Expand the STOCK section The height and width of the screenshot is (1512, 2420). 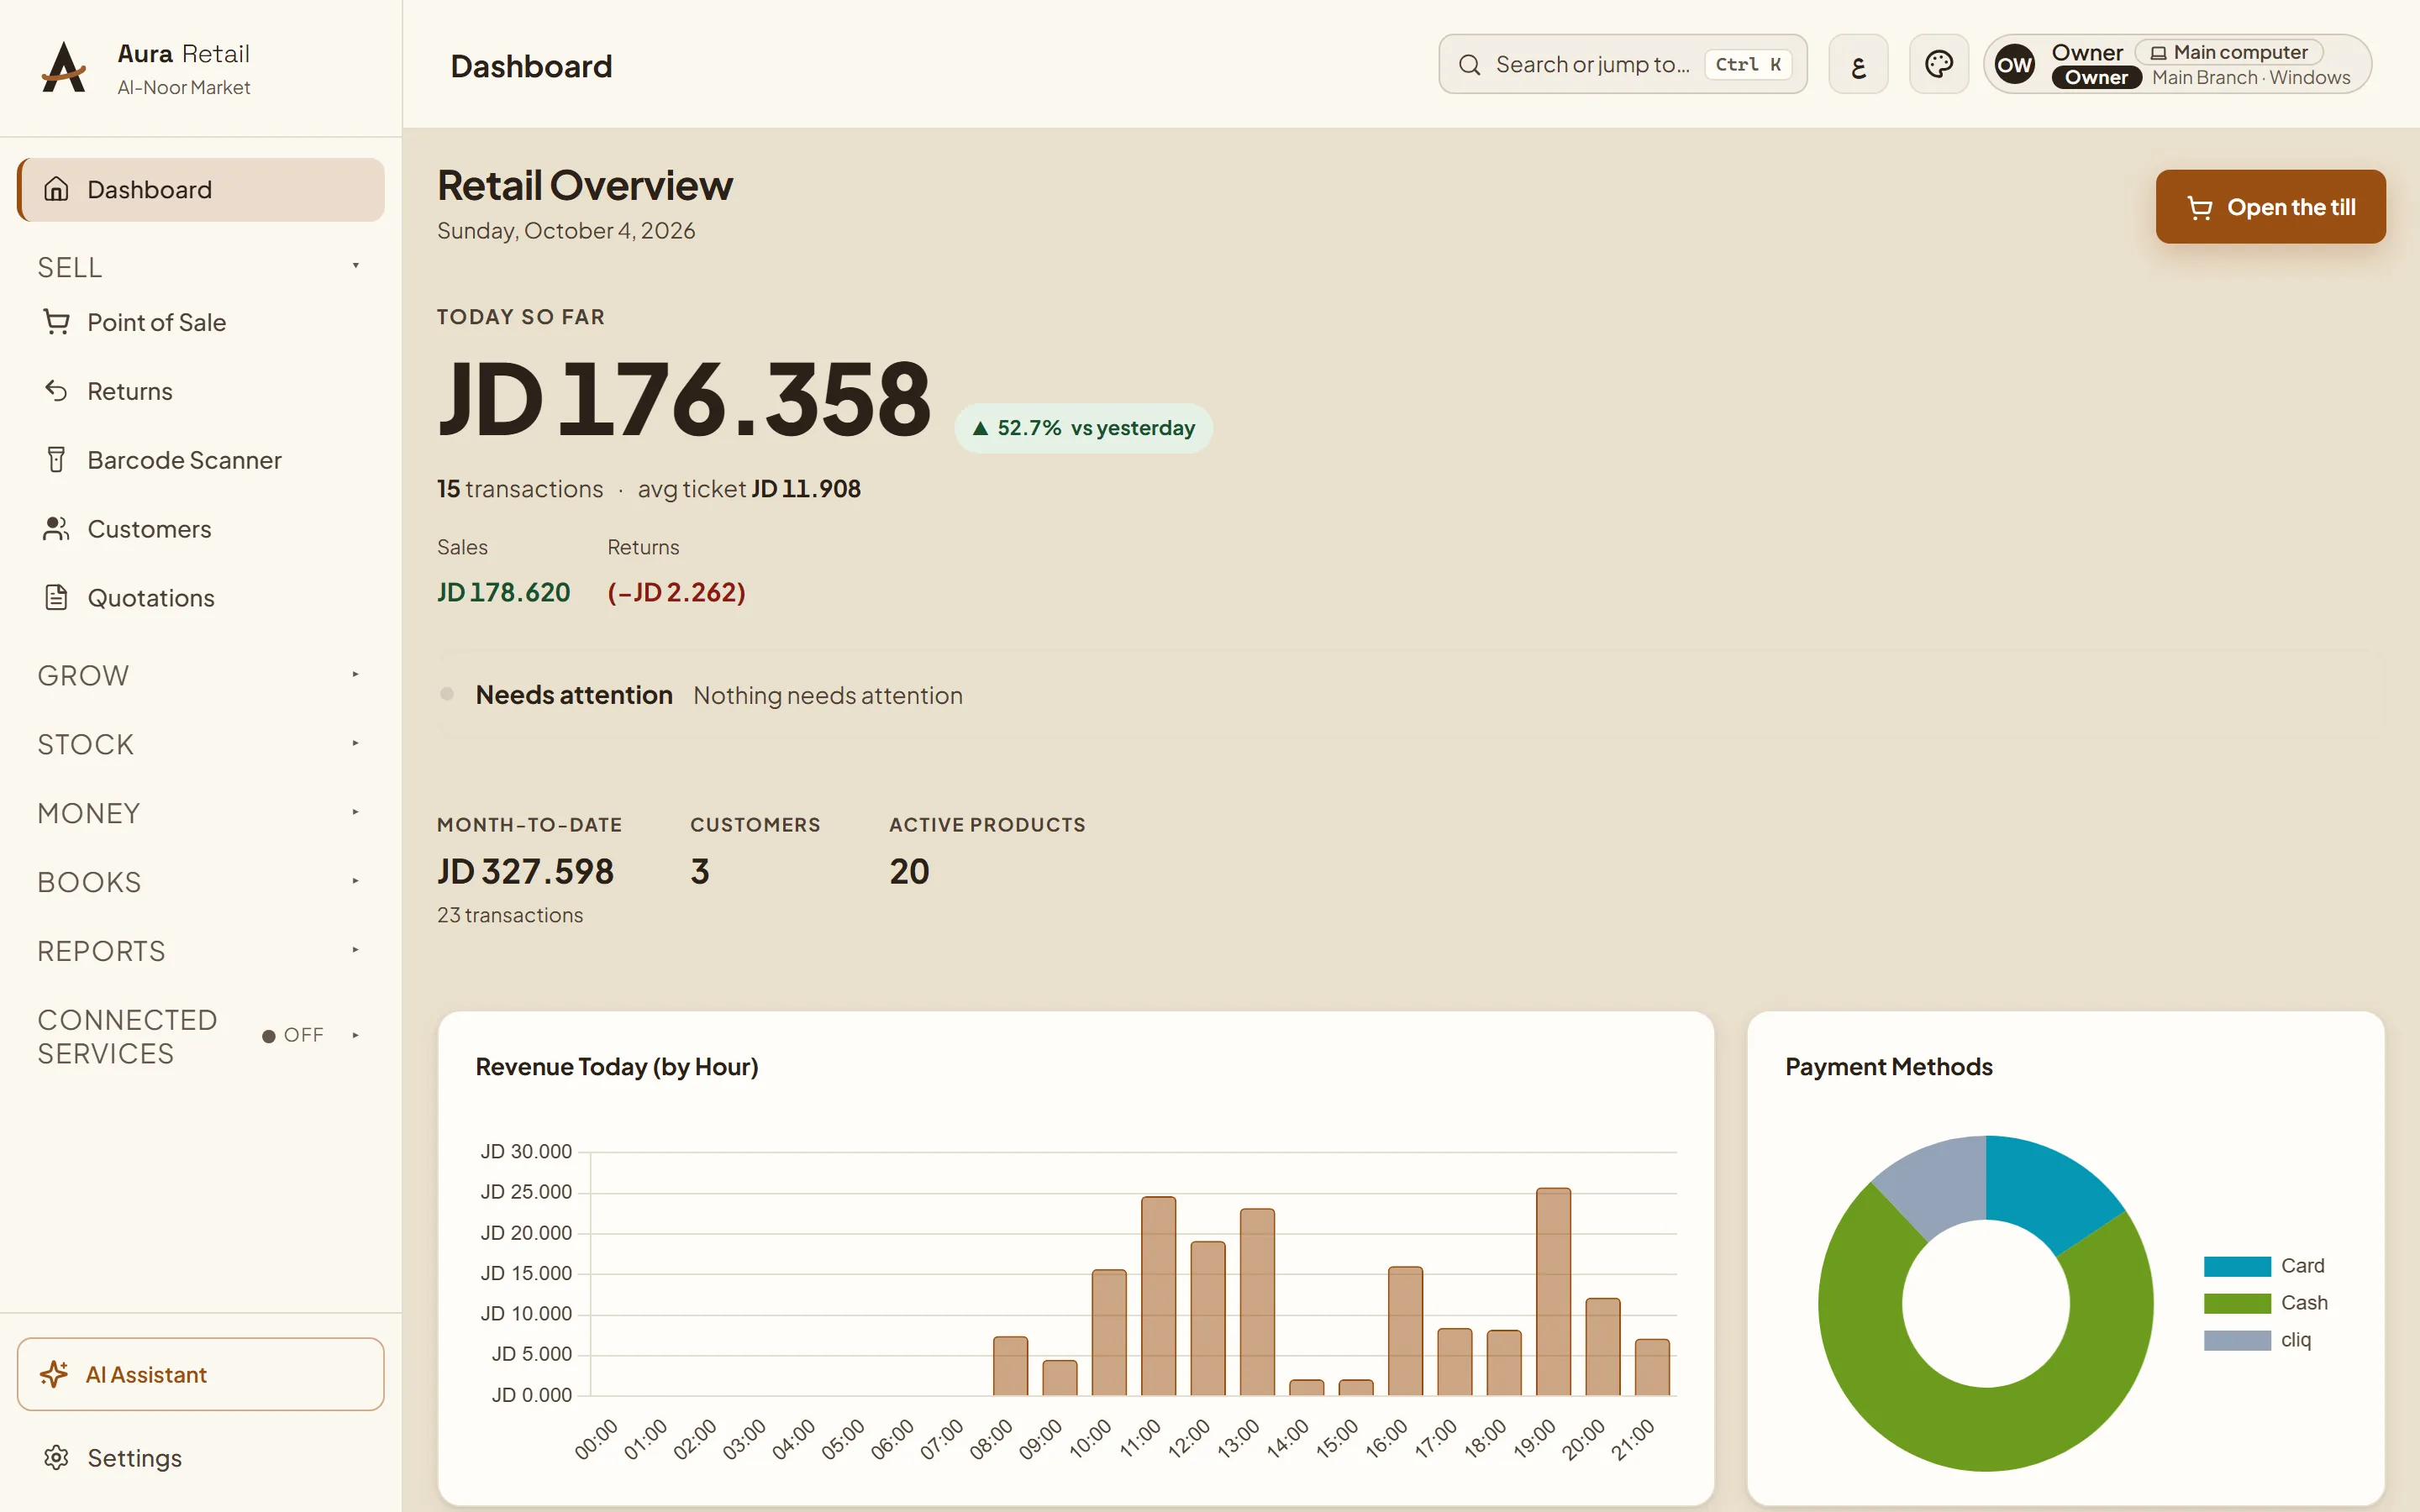tap(200, 745)
